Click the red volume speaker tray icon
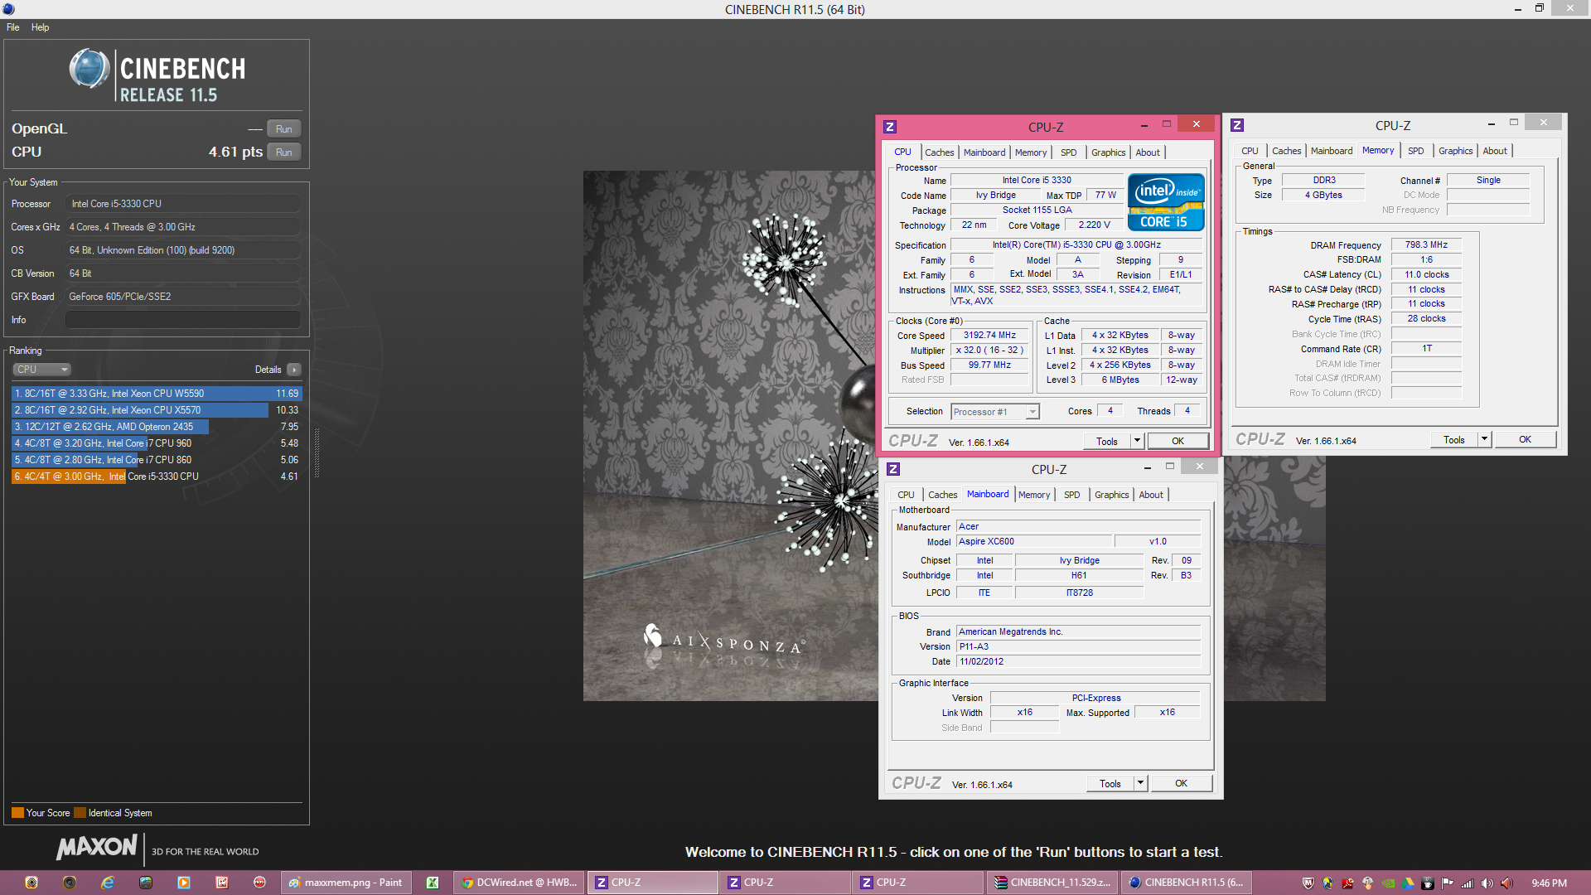Image resolution: width=1591 pixels, height=895 pixels. click(1507, 883)
